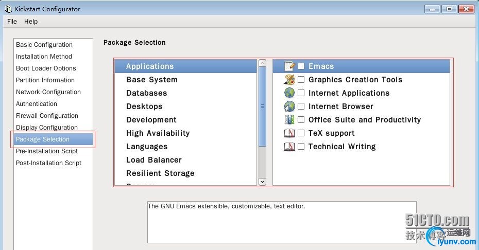Maximize the Kickstart Configurator window
This screenshot has width=479, height=250.
pos(449,9)
